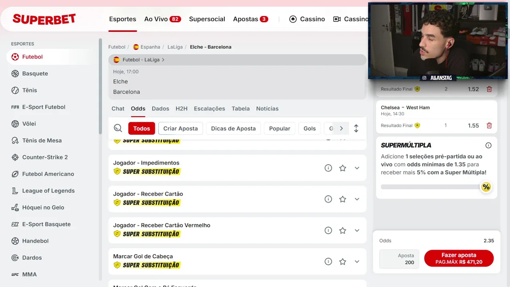The width and height of the screenshot is (510, 287).
Task: Select the Vôlei sidebar icon
Action: click(x=15, y=124)
